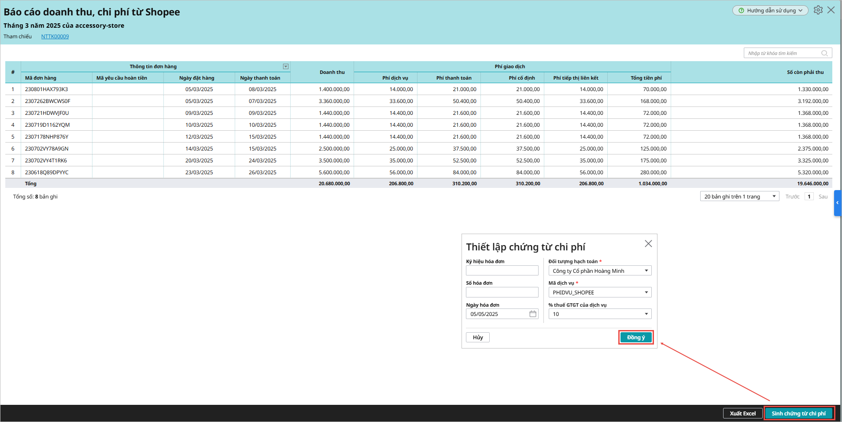Click the search magnifier icon
This screenshot has width=842, height=422.
click(824, 53)
